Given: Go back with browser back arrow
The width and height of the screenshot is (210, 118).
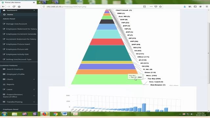Looking at the screenshot, I should click(x=3, y=7).
